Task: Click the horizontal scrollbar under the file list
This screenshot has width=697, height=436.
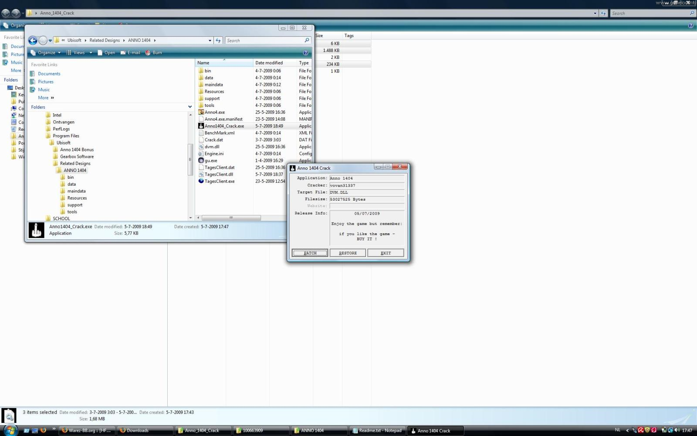Action: [231, 218]
